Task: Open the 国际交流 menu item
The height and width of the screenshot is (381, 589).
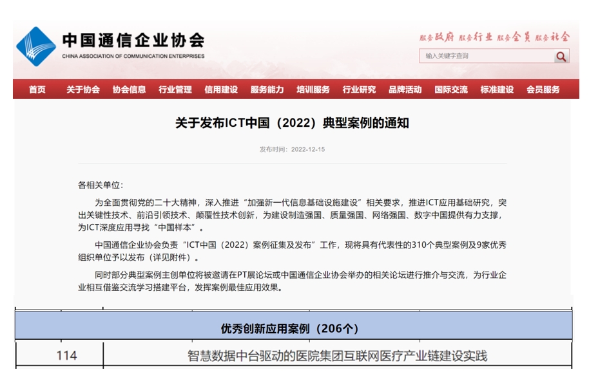Action: tap(451, 89)
